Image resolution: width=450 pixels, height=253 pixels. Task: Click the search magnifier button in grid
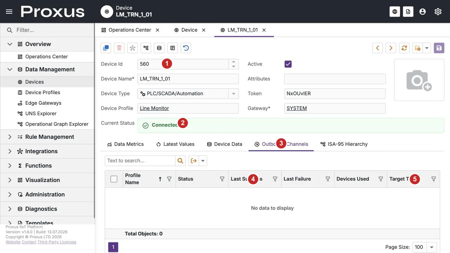pos(180,161)
